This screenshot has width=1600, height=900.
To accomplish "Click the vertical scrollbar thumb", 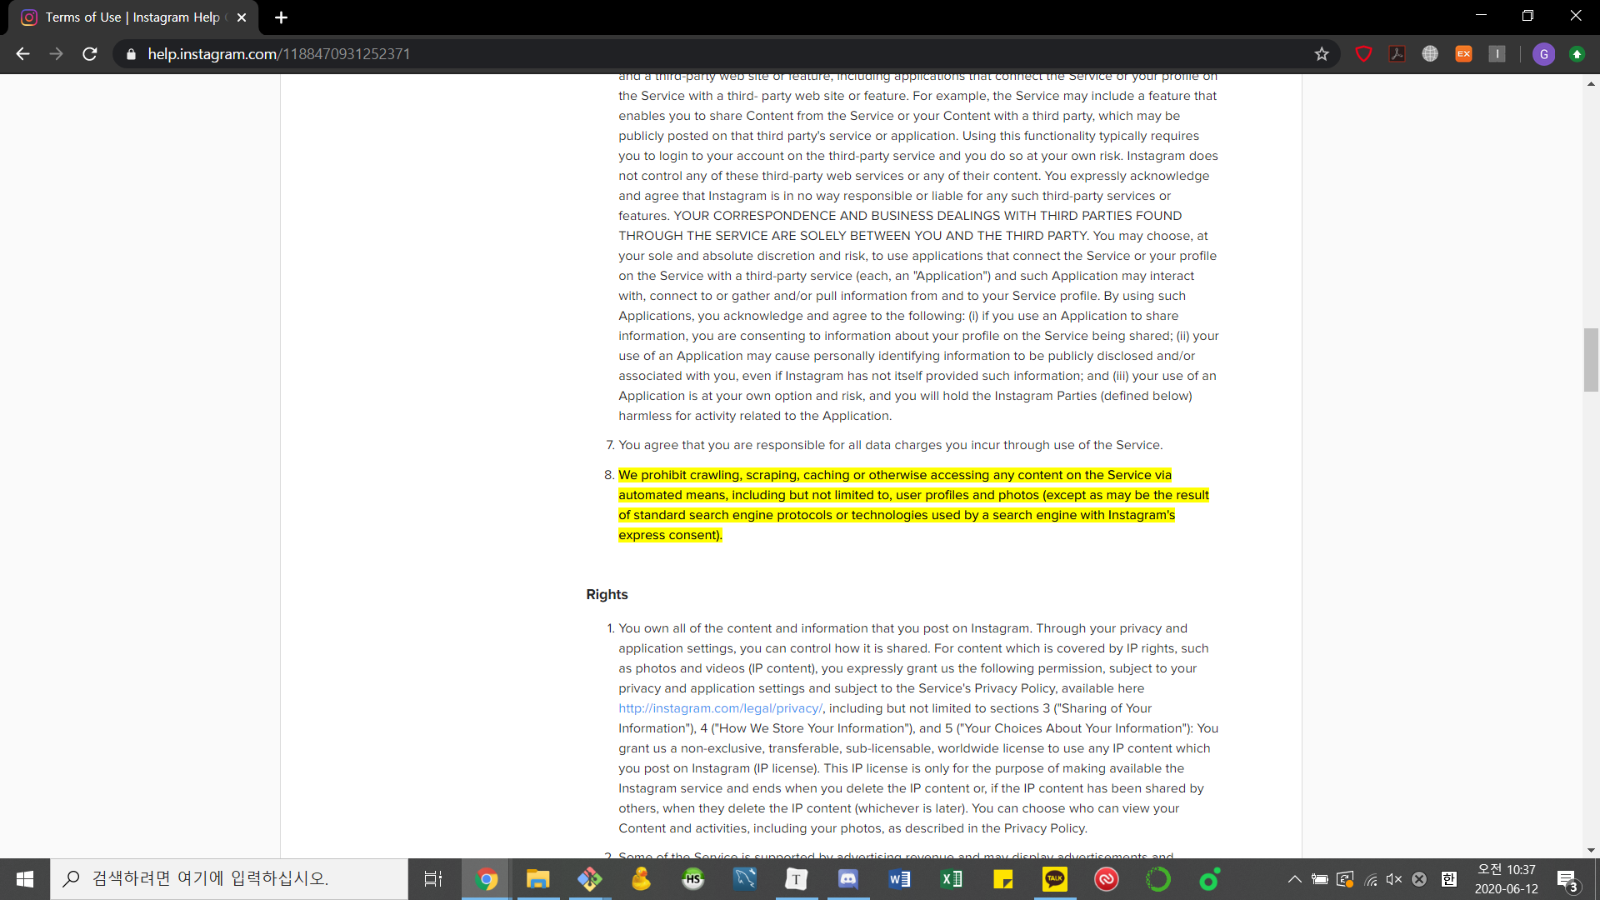I will click(x=1591, y=360).
